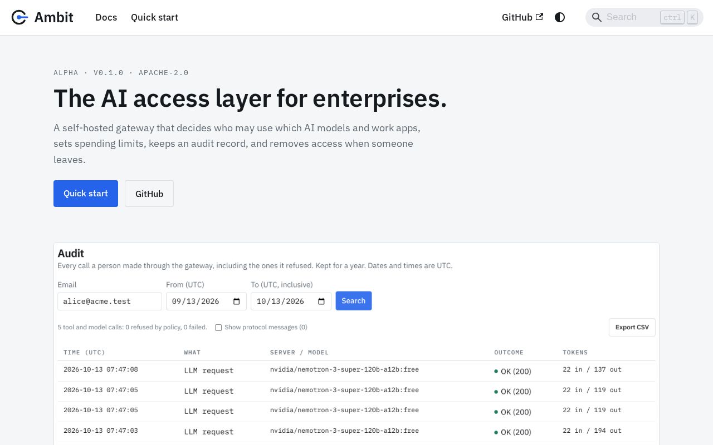This screenshot has height=445, width=713.
Task: Click the TIME (UTC) column header
Action: point(85,353)
